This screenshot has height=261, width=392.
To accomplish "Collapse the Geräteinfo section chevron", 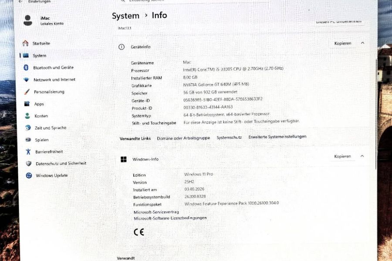I will point(362,43).
